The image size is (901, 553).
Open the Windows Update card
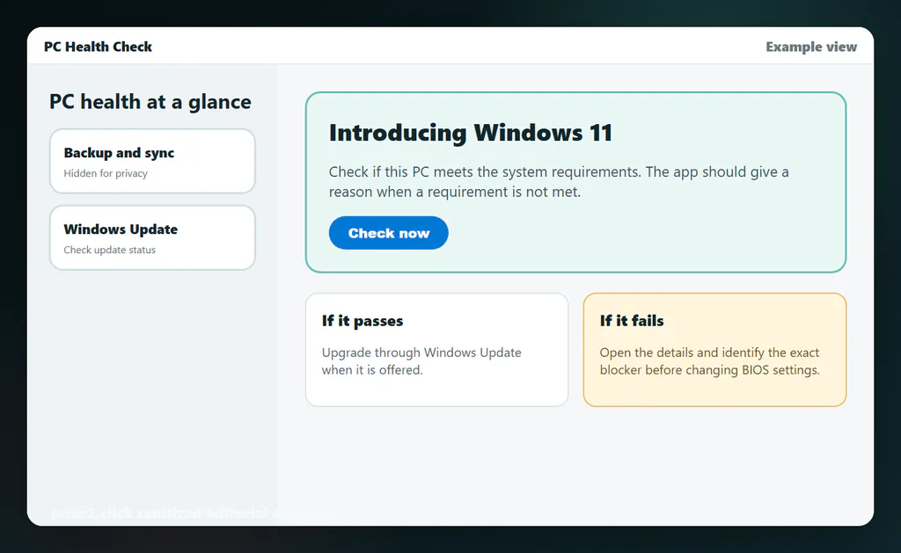coord(152,237)
